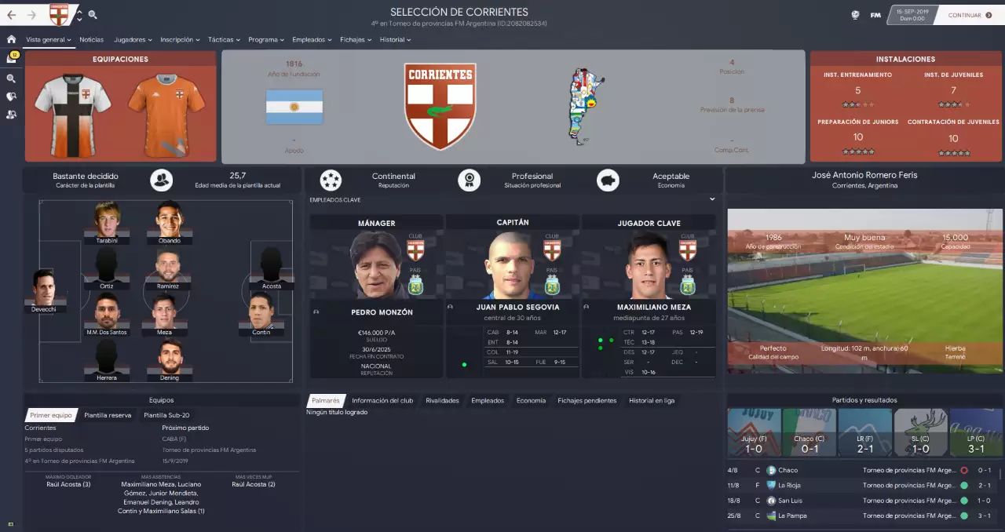The height and width of the screenshot is (532, 1005).
Task: Open the staff search icon in the sidebar
Action: 11,115
